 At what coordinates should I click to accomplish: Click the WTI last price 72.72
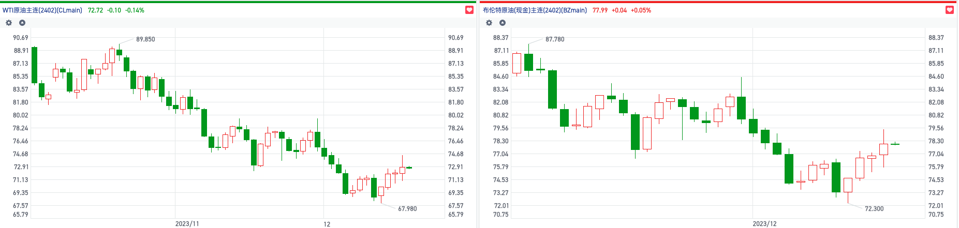[95, 10]
